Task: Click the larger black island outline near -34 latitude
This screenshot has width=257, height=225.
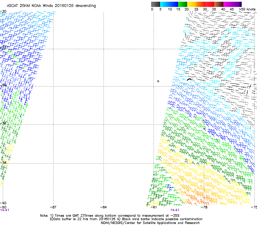Action: (x=189, y=79)
